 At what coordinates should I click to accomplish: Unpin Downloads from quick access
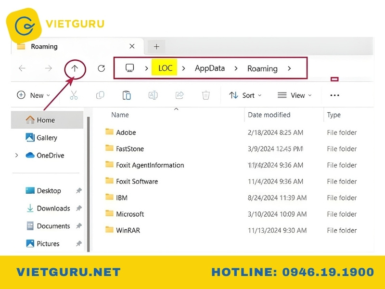pyautogui.click(x=78, y=209)
